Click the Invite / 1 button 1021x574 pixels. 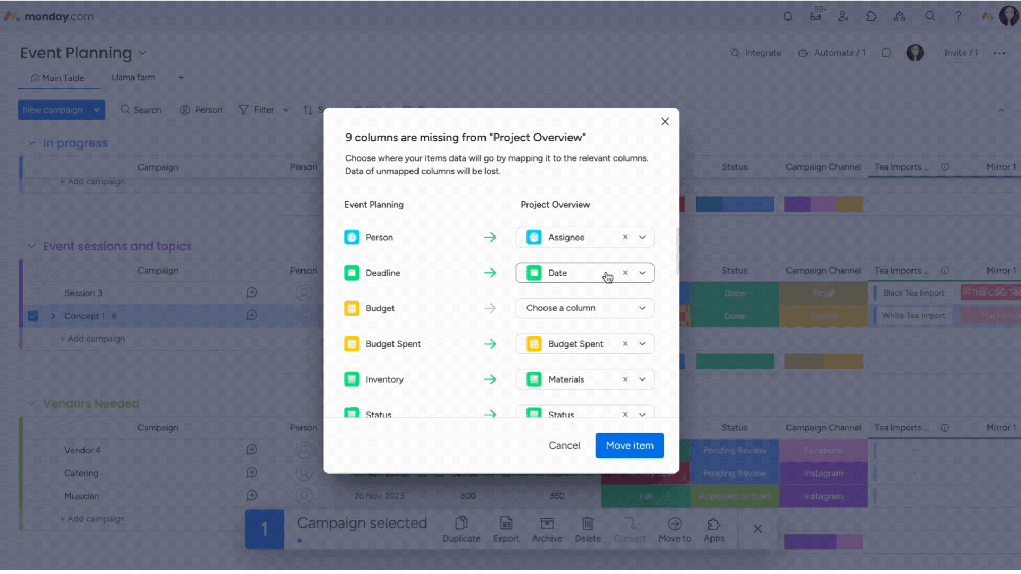pyautogui.click(x=961, y=53)
